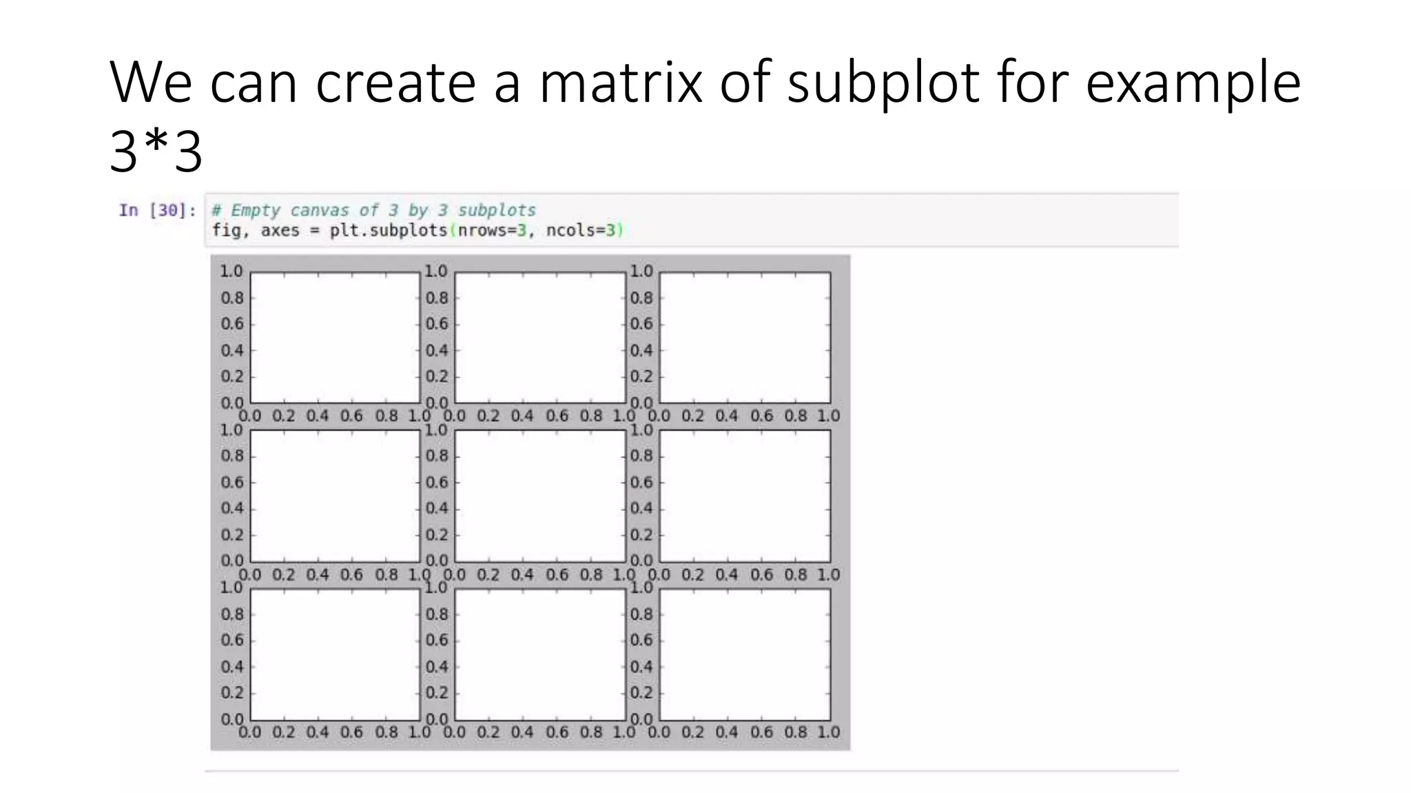Select the top-left subplot axes
Viewport: 1411px width, 793px height.
coord(335,337)
